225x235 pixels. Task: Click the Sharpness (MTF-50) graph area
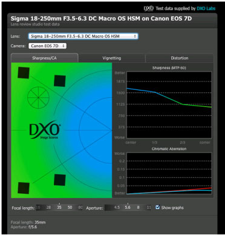pos(169,104)
